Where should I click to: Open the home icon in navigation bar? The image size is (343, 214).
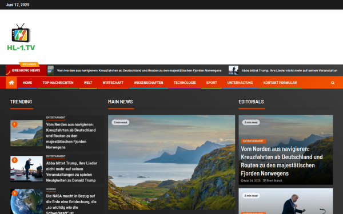pos(11,83)
